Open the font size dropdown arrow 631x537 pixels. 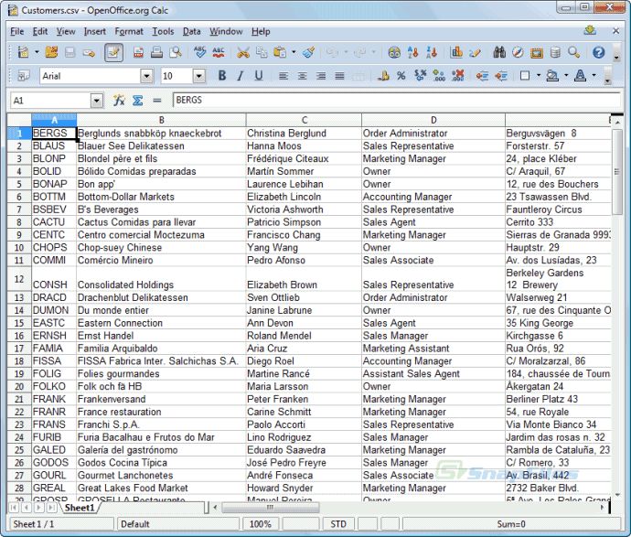click(x=198, y=76)
